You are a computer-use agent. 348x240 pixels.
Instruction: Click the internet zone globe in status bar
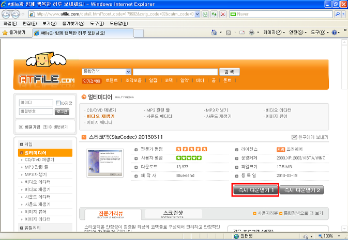point(237,236)
